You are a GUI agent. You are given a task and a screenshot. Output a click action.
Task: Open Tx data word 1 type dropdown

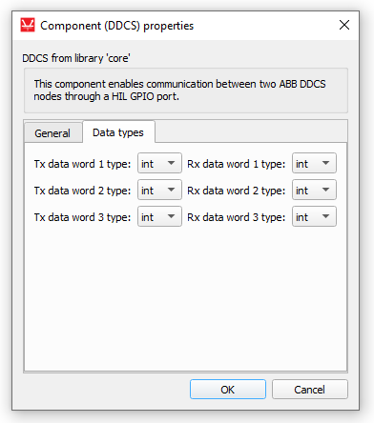(x=159, y=163)
